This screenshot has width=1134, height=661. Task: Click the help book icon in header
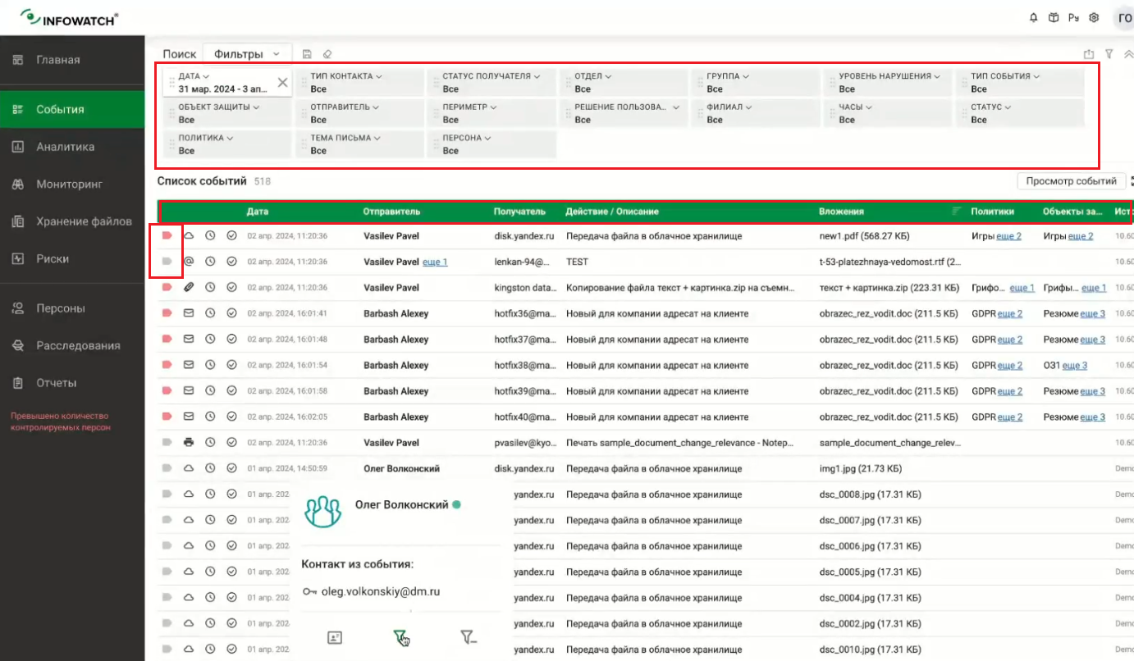[1054, 18]
